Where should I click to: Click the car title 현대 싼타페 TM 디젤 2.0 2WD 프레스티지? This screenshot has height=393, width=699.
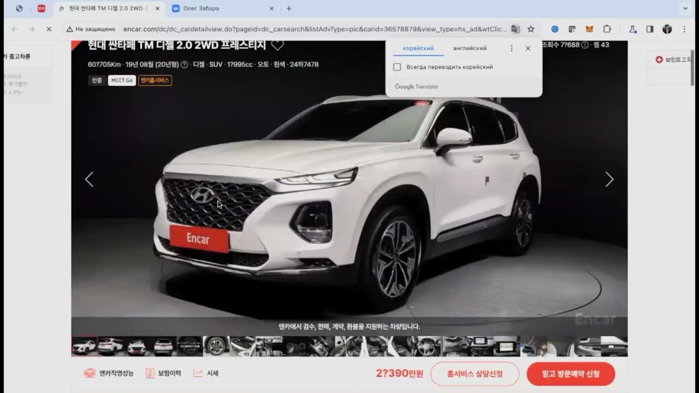(176, 45)
